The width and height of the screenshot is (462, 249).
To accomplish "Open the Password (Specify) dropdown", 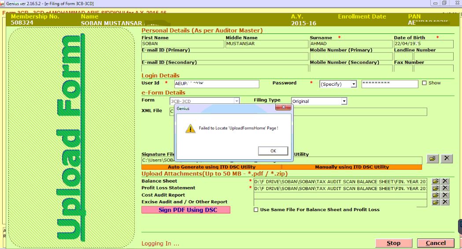I will (353, 84).
